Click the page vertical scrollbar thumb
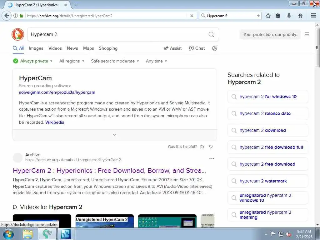The image size is (320, 240). [317, 47]
